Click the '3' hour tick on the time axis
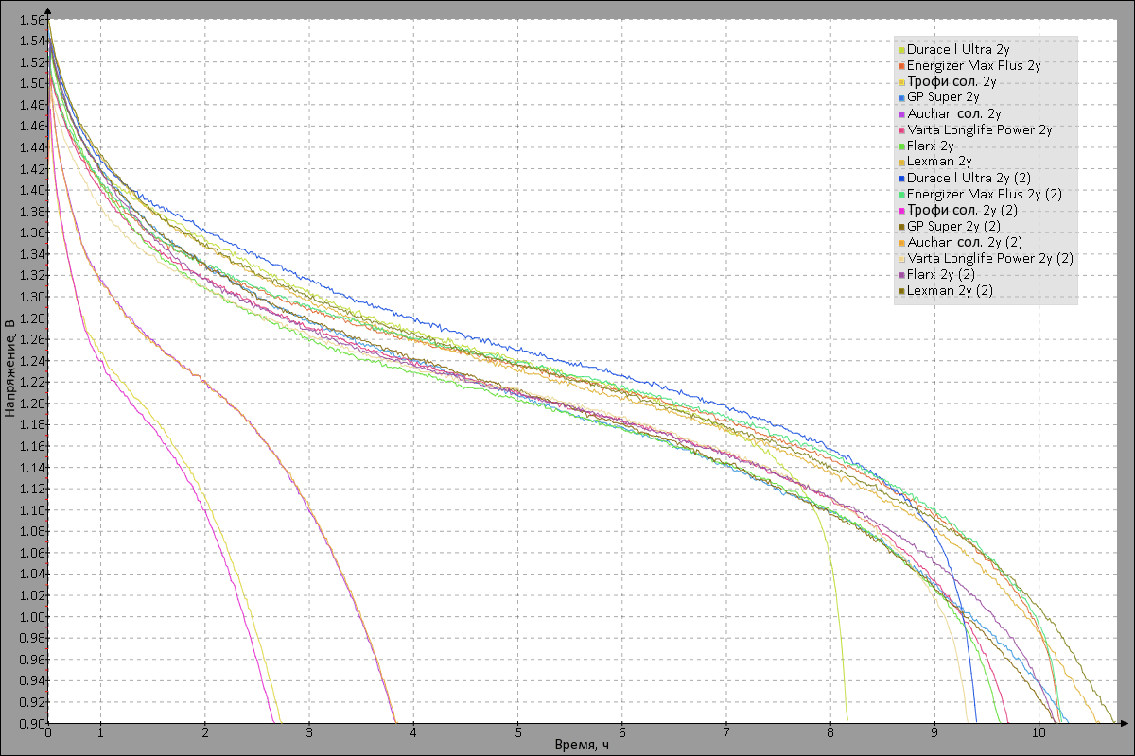1135x756 pixels. tap(309, 733)
